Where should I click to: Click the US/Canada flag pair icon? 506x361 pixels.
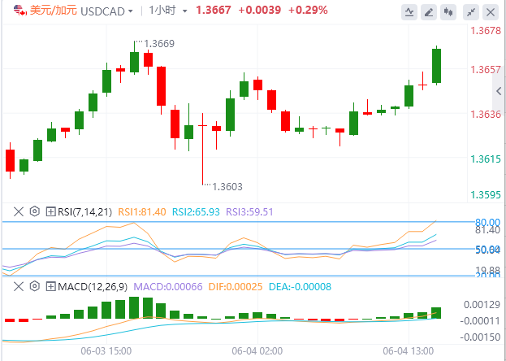[x=20, y=11]
